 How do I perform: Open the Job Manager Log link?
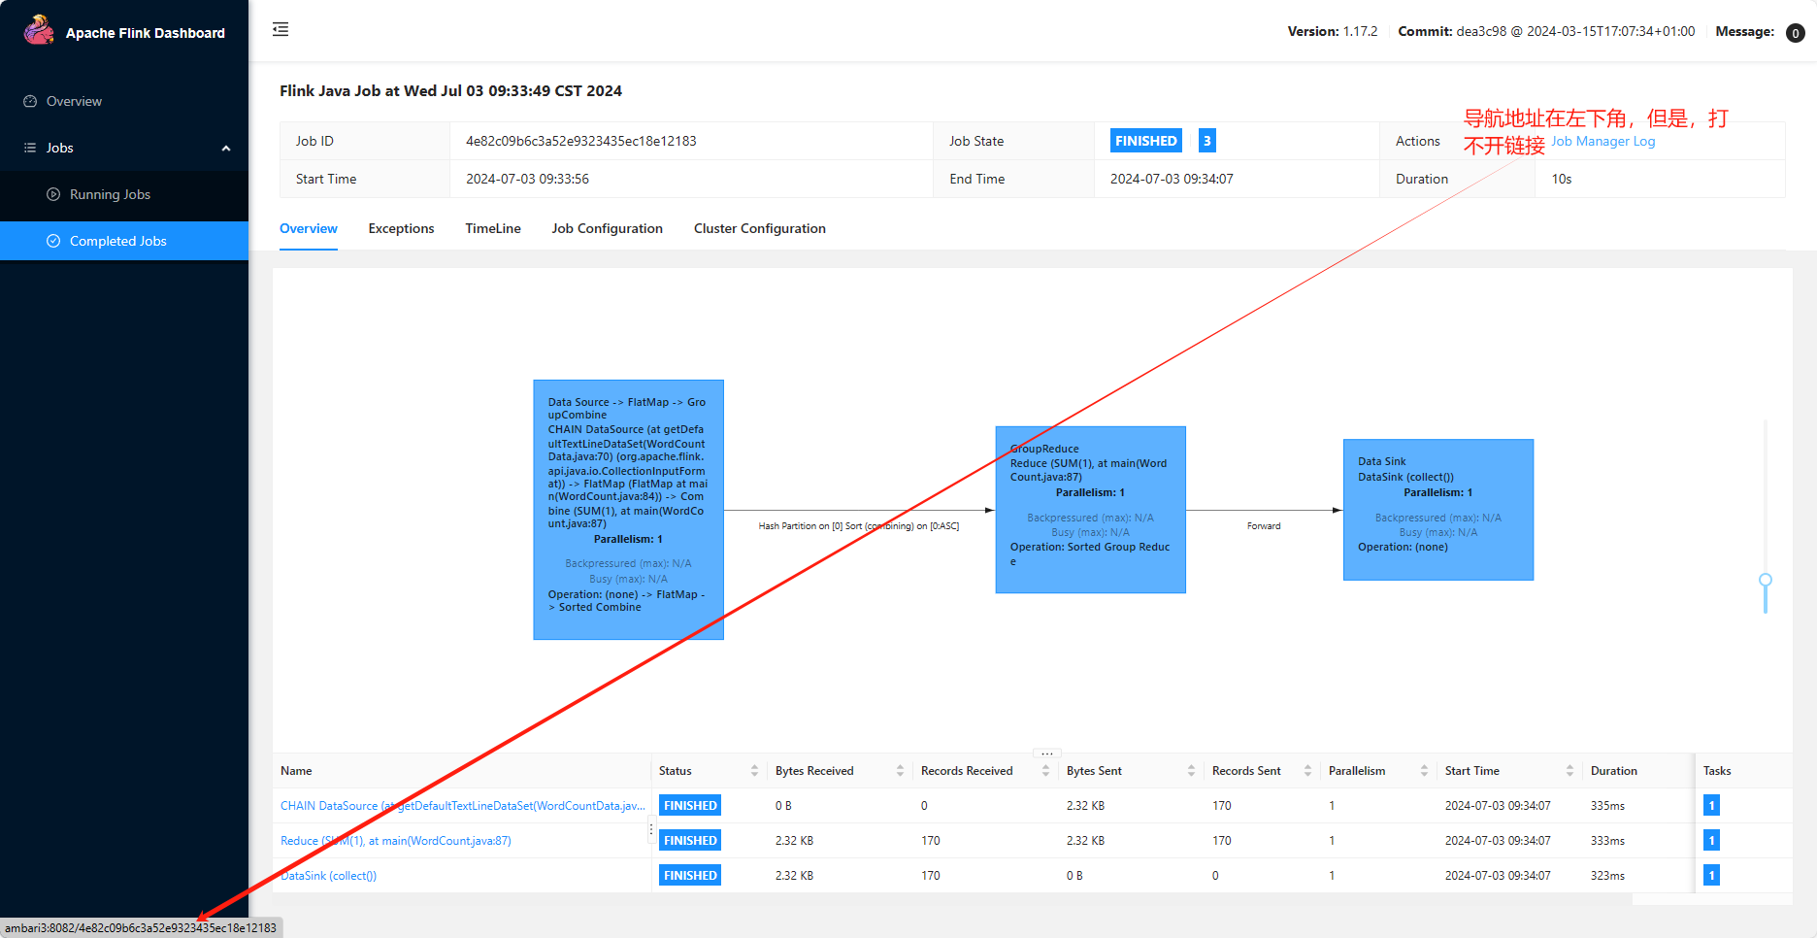coord(1602,141)
